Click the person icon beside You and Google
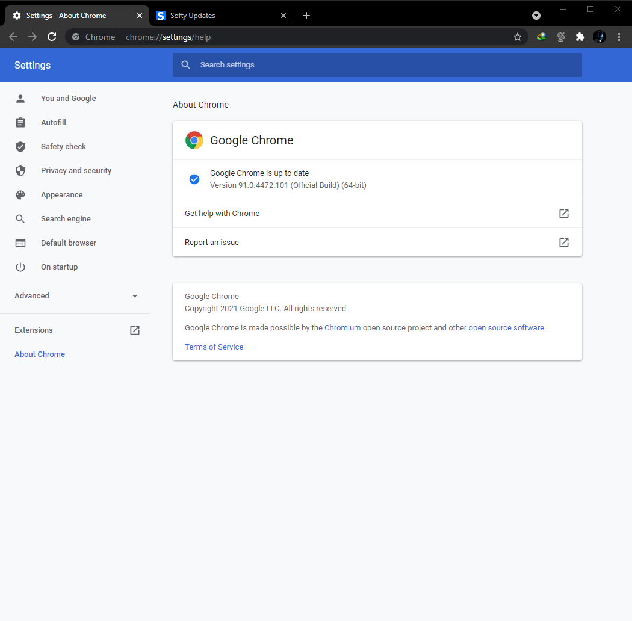Image resolution: width=632 pixels, height=621 pixels. (x=20, y=99)
